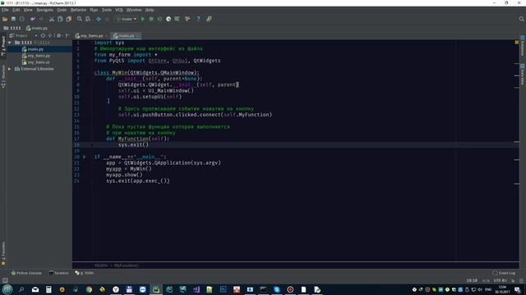Open Find with the magnifier icon

(x=80, y=19)
